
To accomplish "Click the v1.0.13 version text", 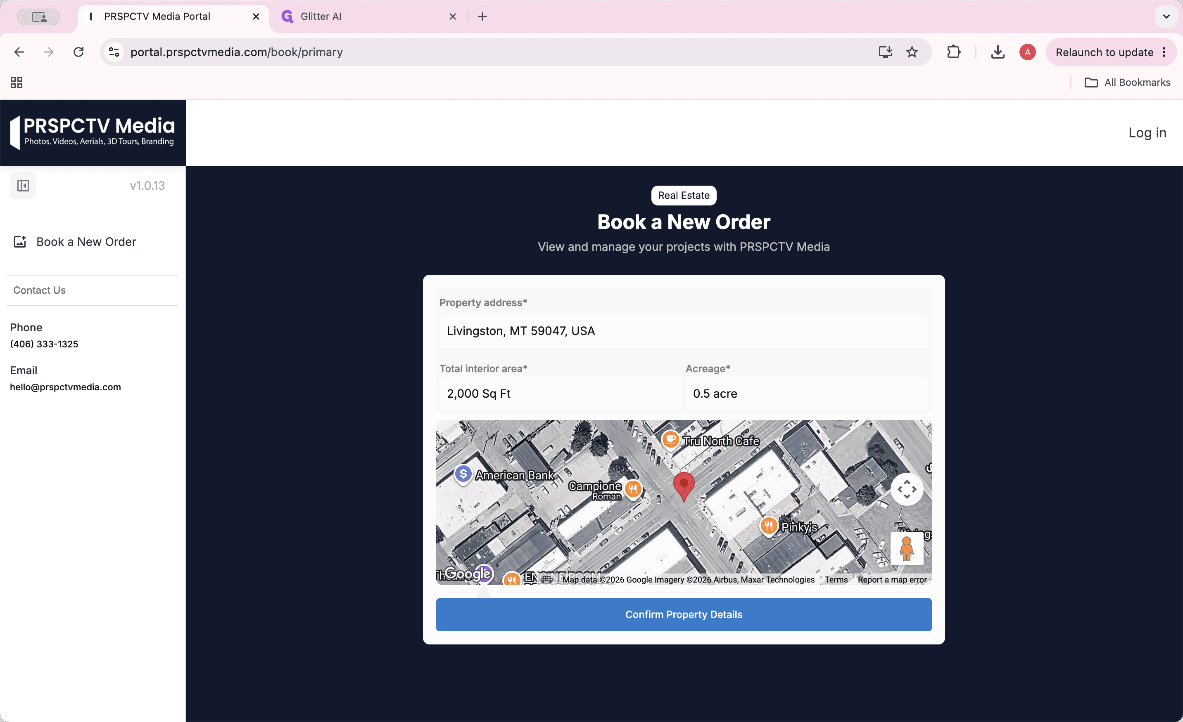I will (x=147, y=186).
